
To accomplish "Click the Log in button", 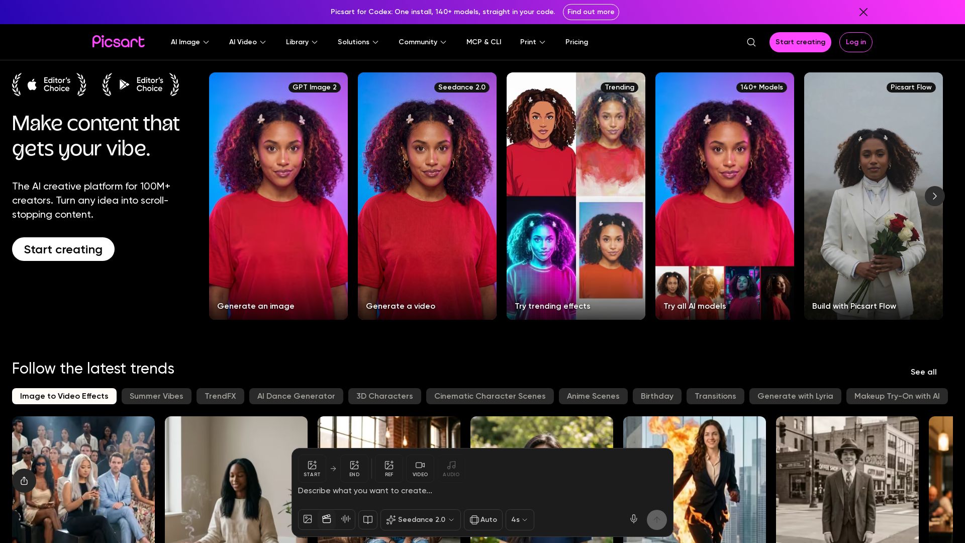I will click(855, 42).
